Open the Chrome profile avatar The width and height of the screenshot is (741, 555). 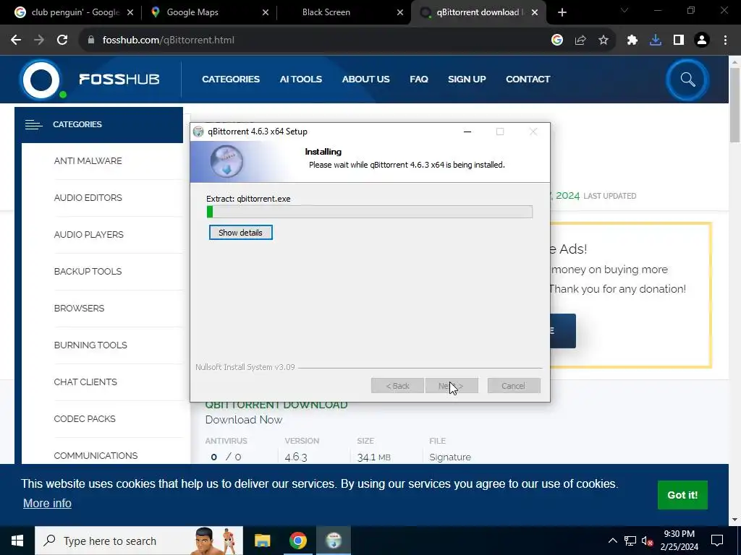702,40
